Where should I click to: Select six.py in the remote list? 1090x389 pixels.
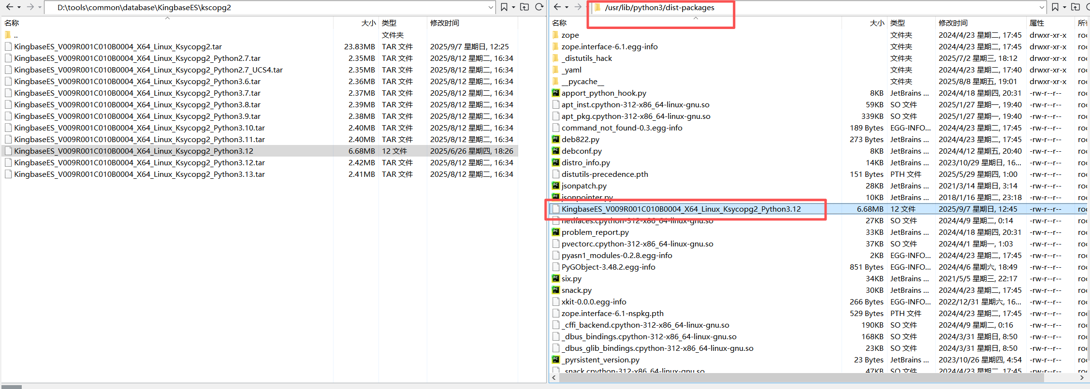coord(571,279)
